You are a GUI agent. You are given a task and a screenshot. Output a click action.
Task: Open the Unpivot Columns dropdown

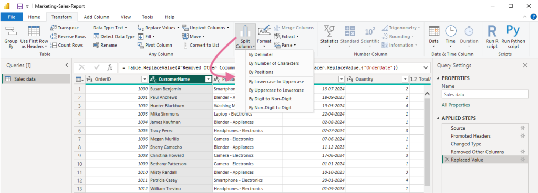pos(205,28)
